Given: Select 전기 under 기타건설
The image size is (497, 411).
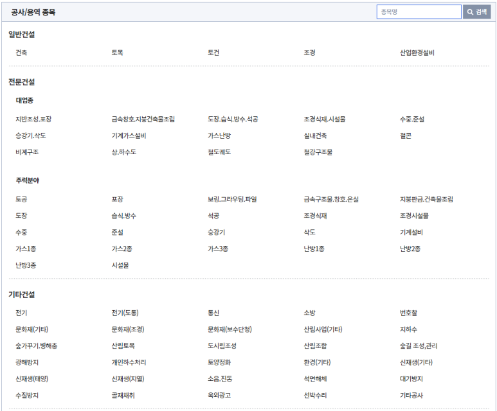Looking at the screenshot, I should tap(21, 313).
